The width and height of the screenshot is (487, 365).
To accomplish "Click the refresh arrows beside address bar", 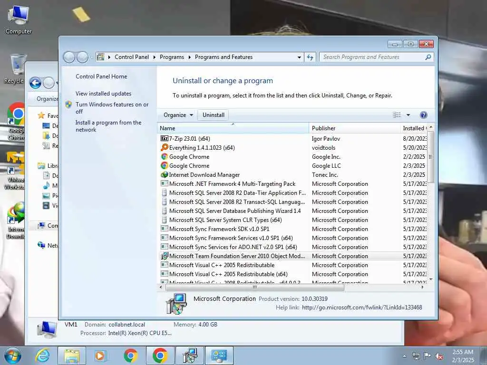I will tap(310, 57).
